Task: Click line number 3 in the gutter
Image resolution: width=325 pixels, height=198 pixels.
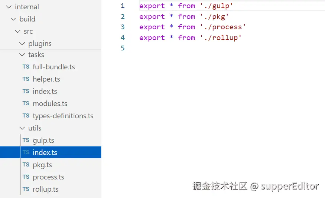Action: (123, 27)
